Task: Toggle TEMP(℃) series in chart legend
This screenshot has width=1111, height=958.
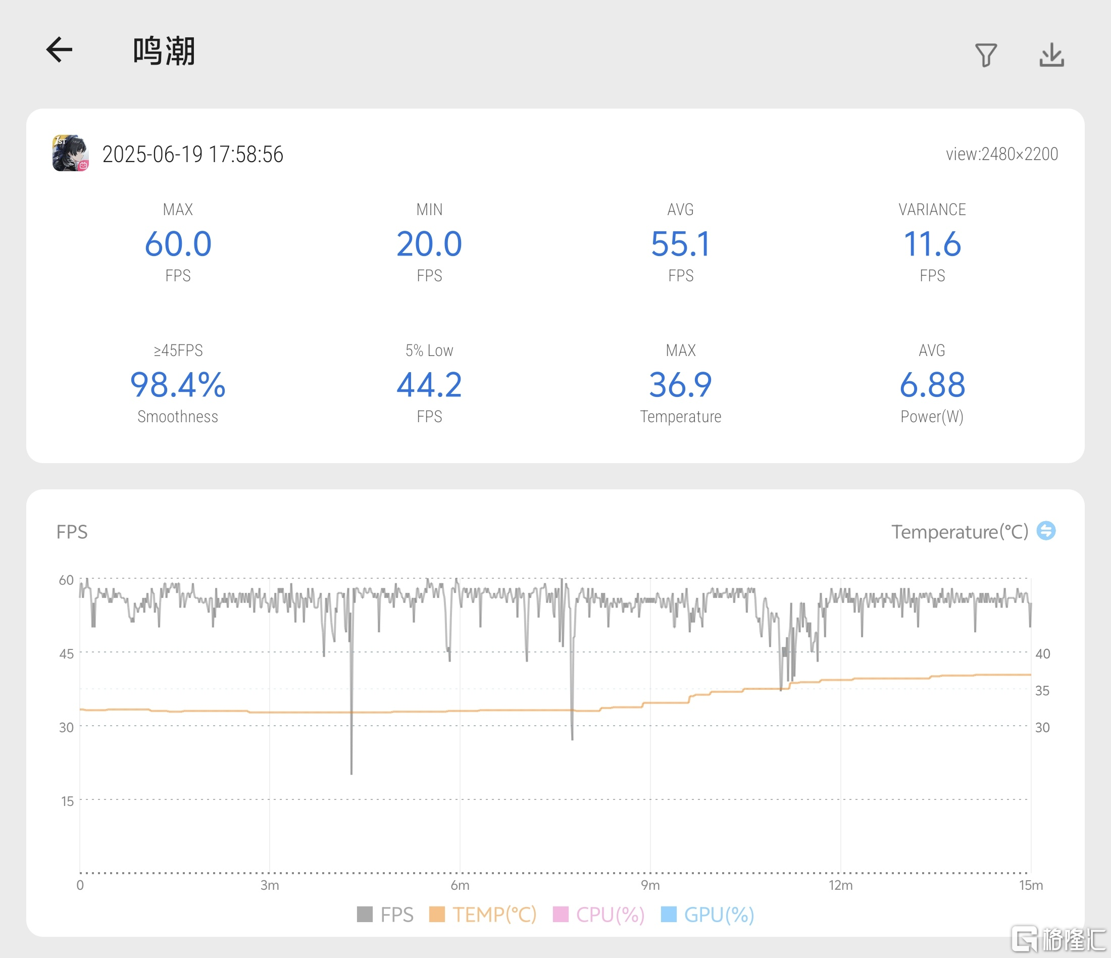Action: tap(483, 915)
